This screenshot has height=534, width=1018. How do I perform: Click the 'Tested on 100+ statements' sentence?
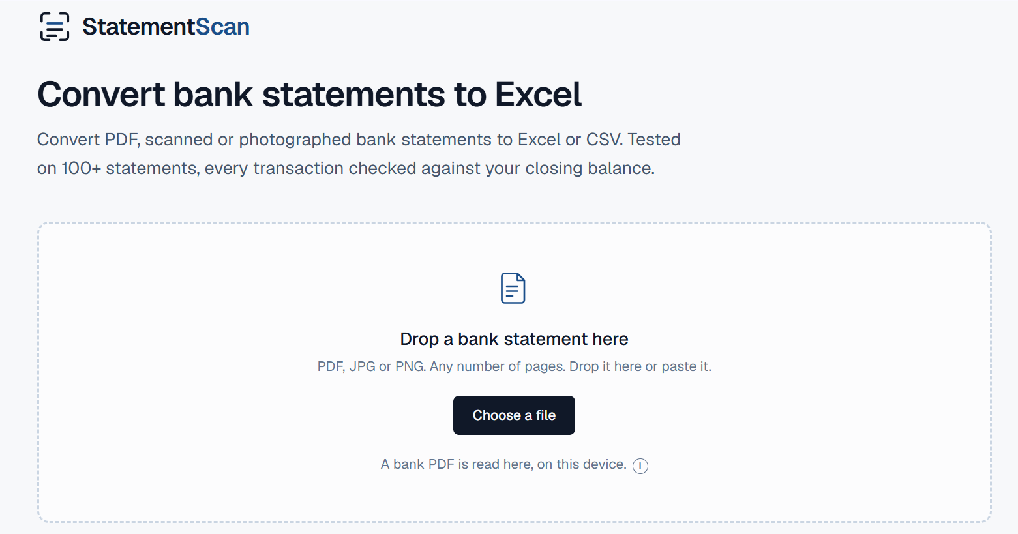click(117, 168)
